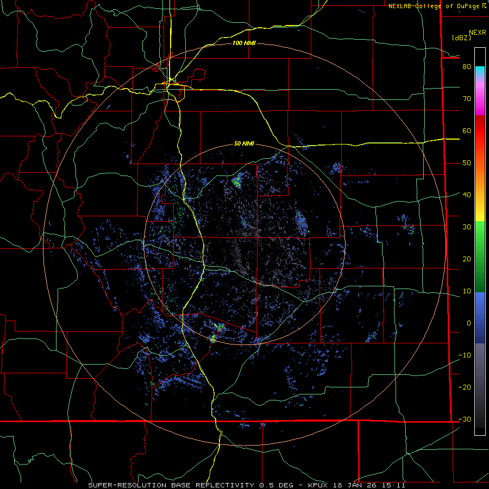The width and height of the screenshot is (489, 489).
Task: Click the blue 0 dBZ band of the color bar
Action: coord(480,318)
